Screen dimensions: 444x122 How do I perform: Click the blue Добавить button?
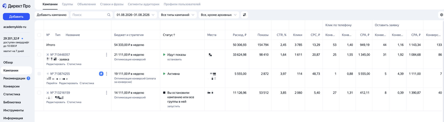click(x=16, y=17)
